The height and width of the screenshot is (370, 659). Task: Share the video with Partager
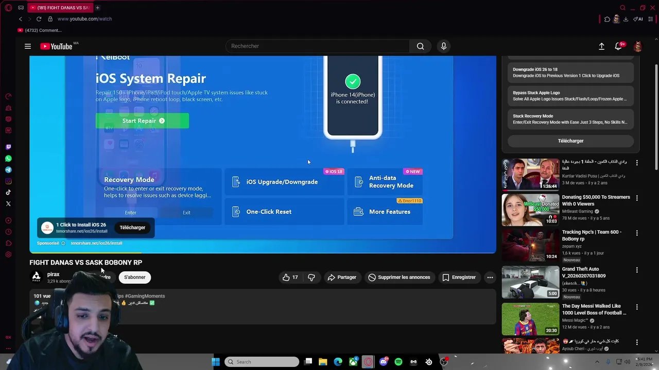[x=342, y=277]
